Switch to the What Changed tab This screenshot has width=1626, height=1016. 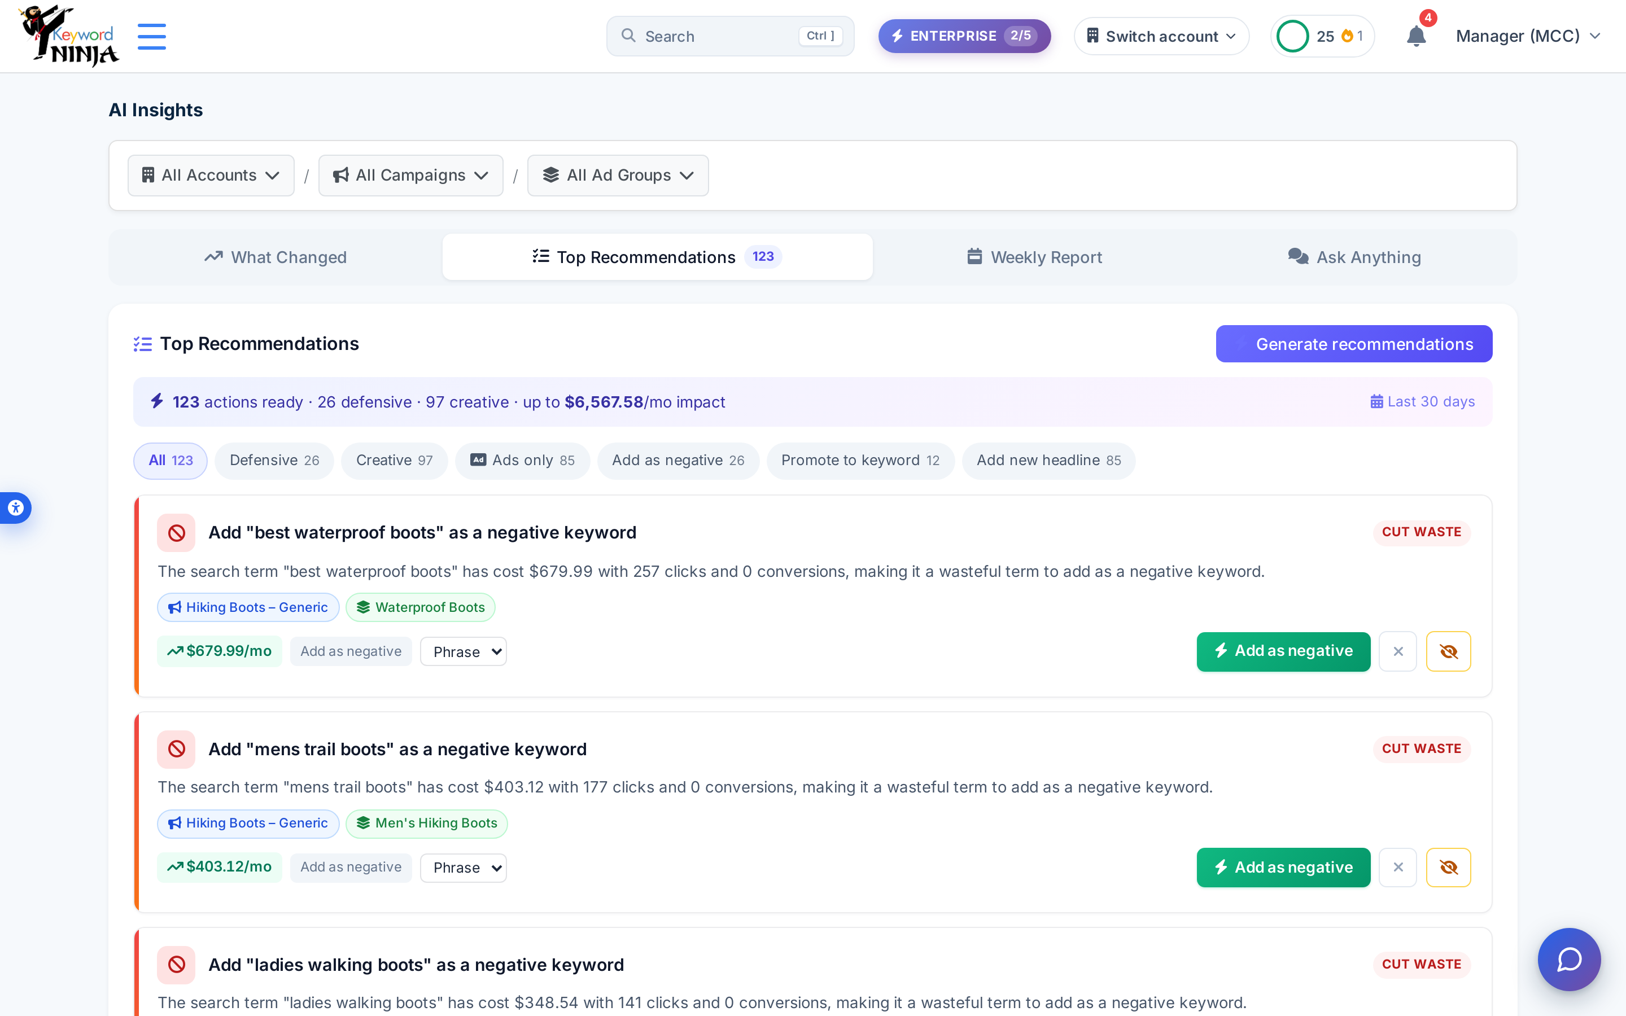tap(276, 257)
